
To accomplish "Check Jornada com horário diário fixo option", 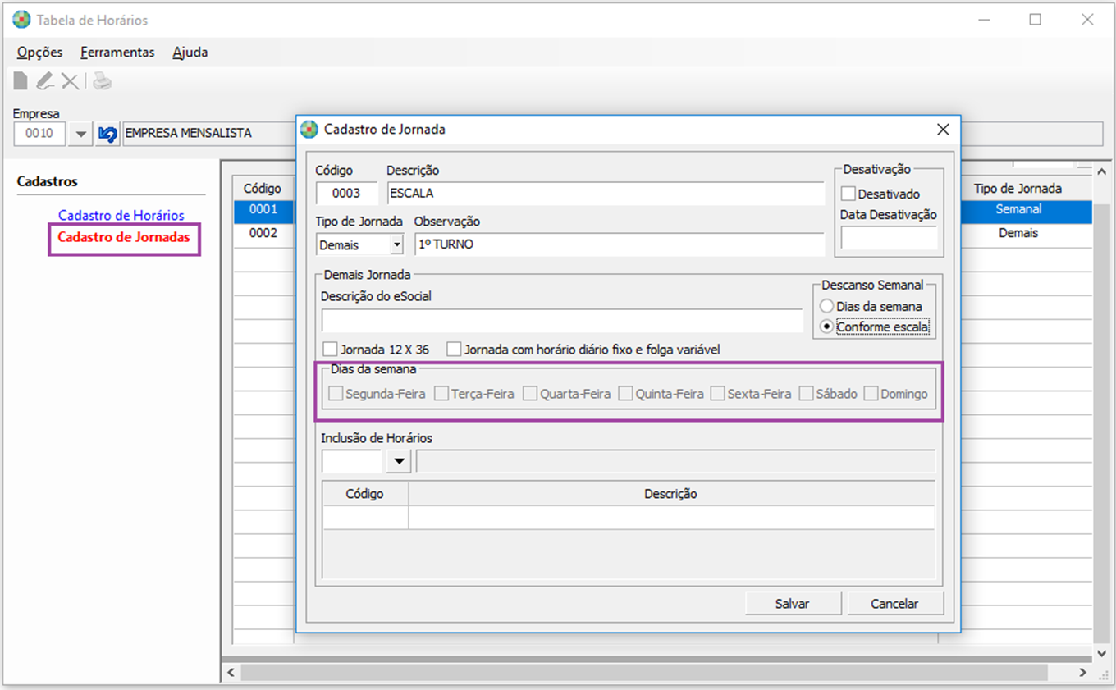I will click(x=454, y=350).
